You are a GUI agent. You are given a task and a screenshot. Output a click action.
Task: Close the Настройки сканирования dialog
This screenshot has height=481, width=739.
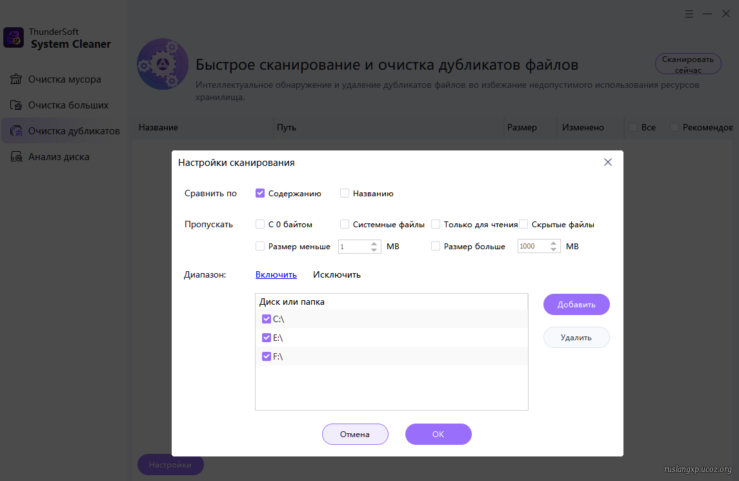coord(607,163)
